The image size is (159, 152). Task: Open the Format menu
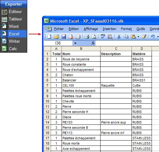pos(126,29)
